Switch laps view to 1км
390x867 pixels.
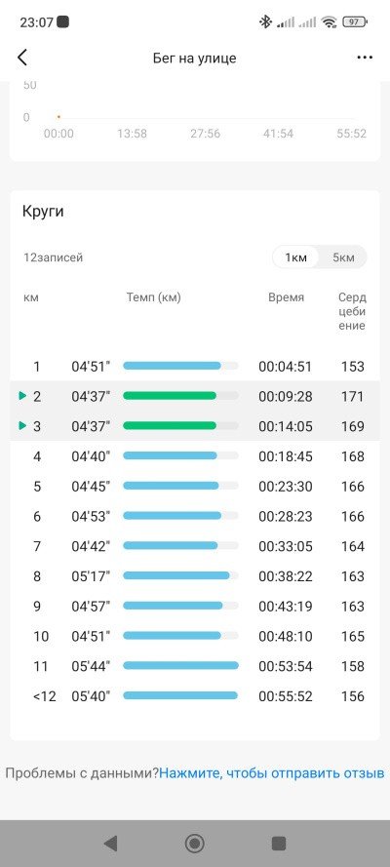(x=296, y=257)
